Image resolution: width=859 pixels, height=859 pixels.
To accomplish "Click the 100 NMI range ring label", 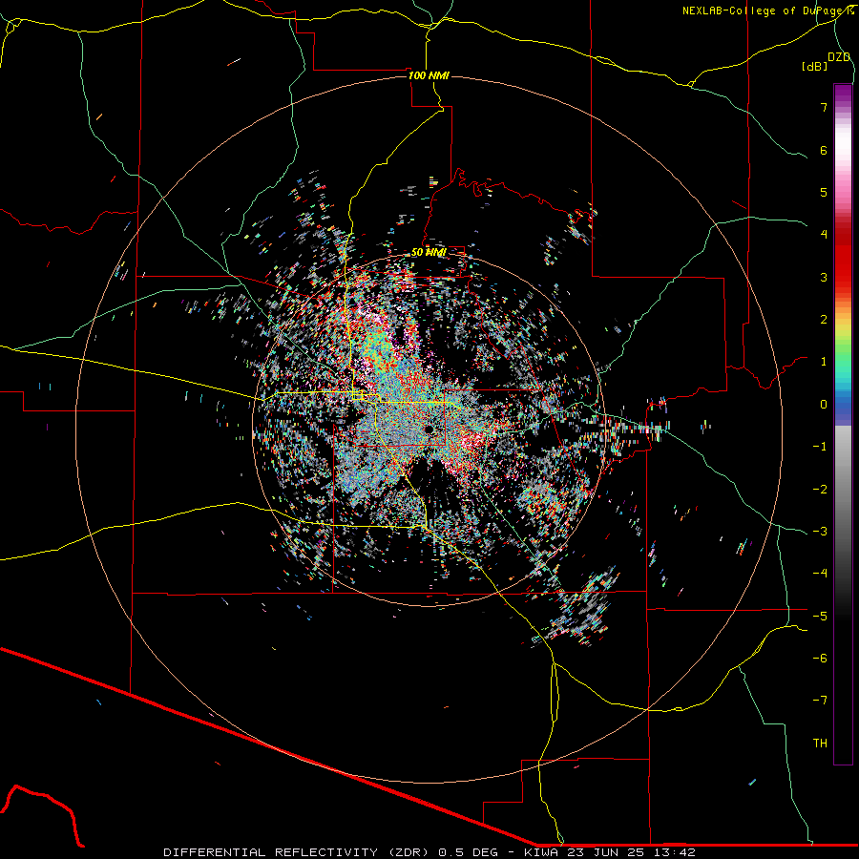I will [429, 75].
